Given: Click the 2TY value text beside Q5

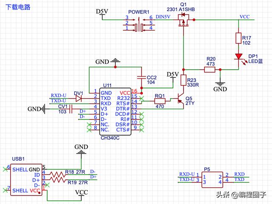Looking at the screenshot, I should pos(190,103).
